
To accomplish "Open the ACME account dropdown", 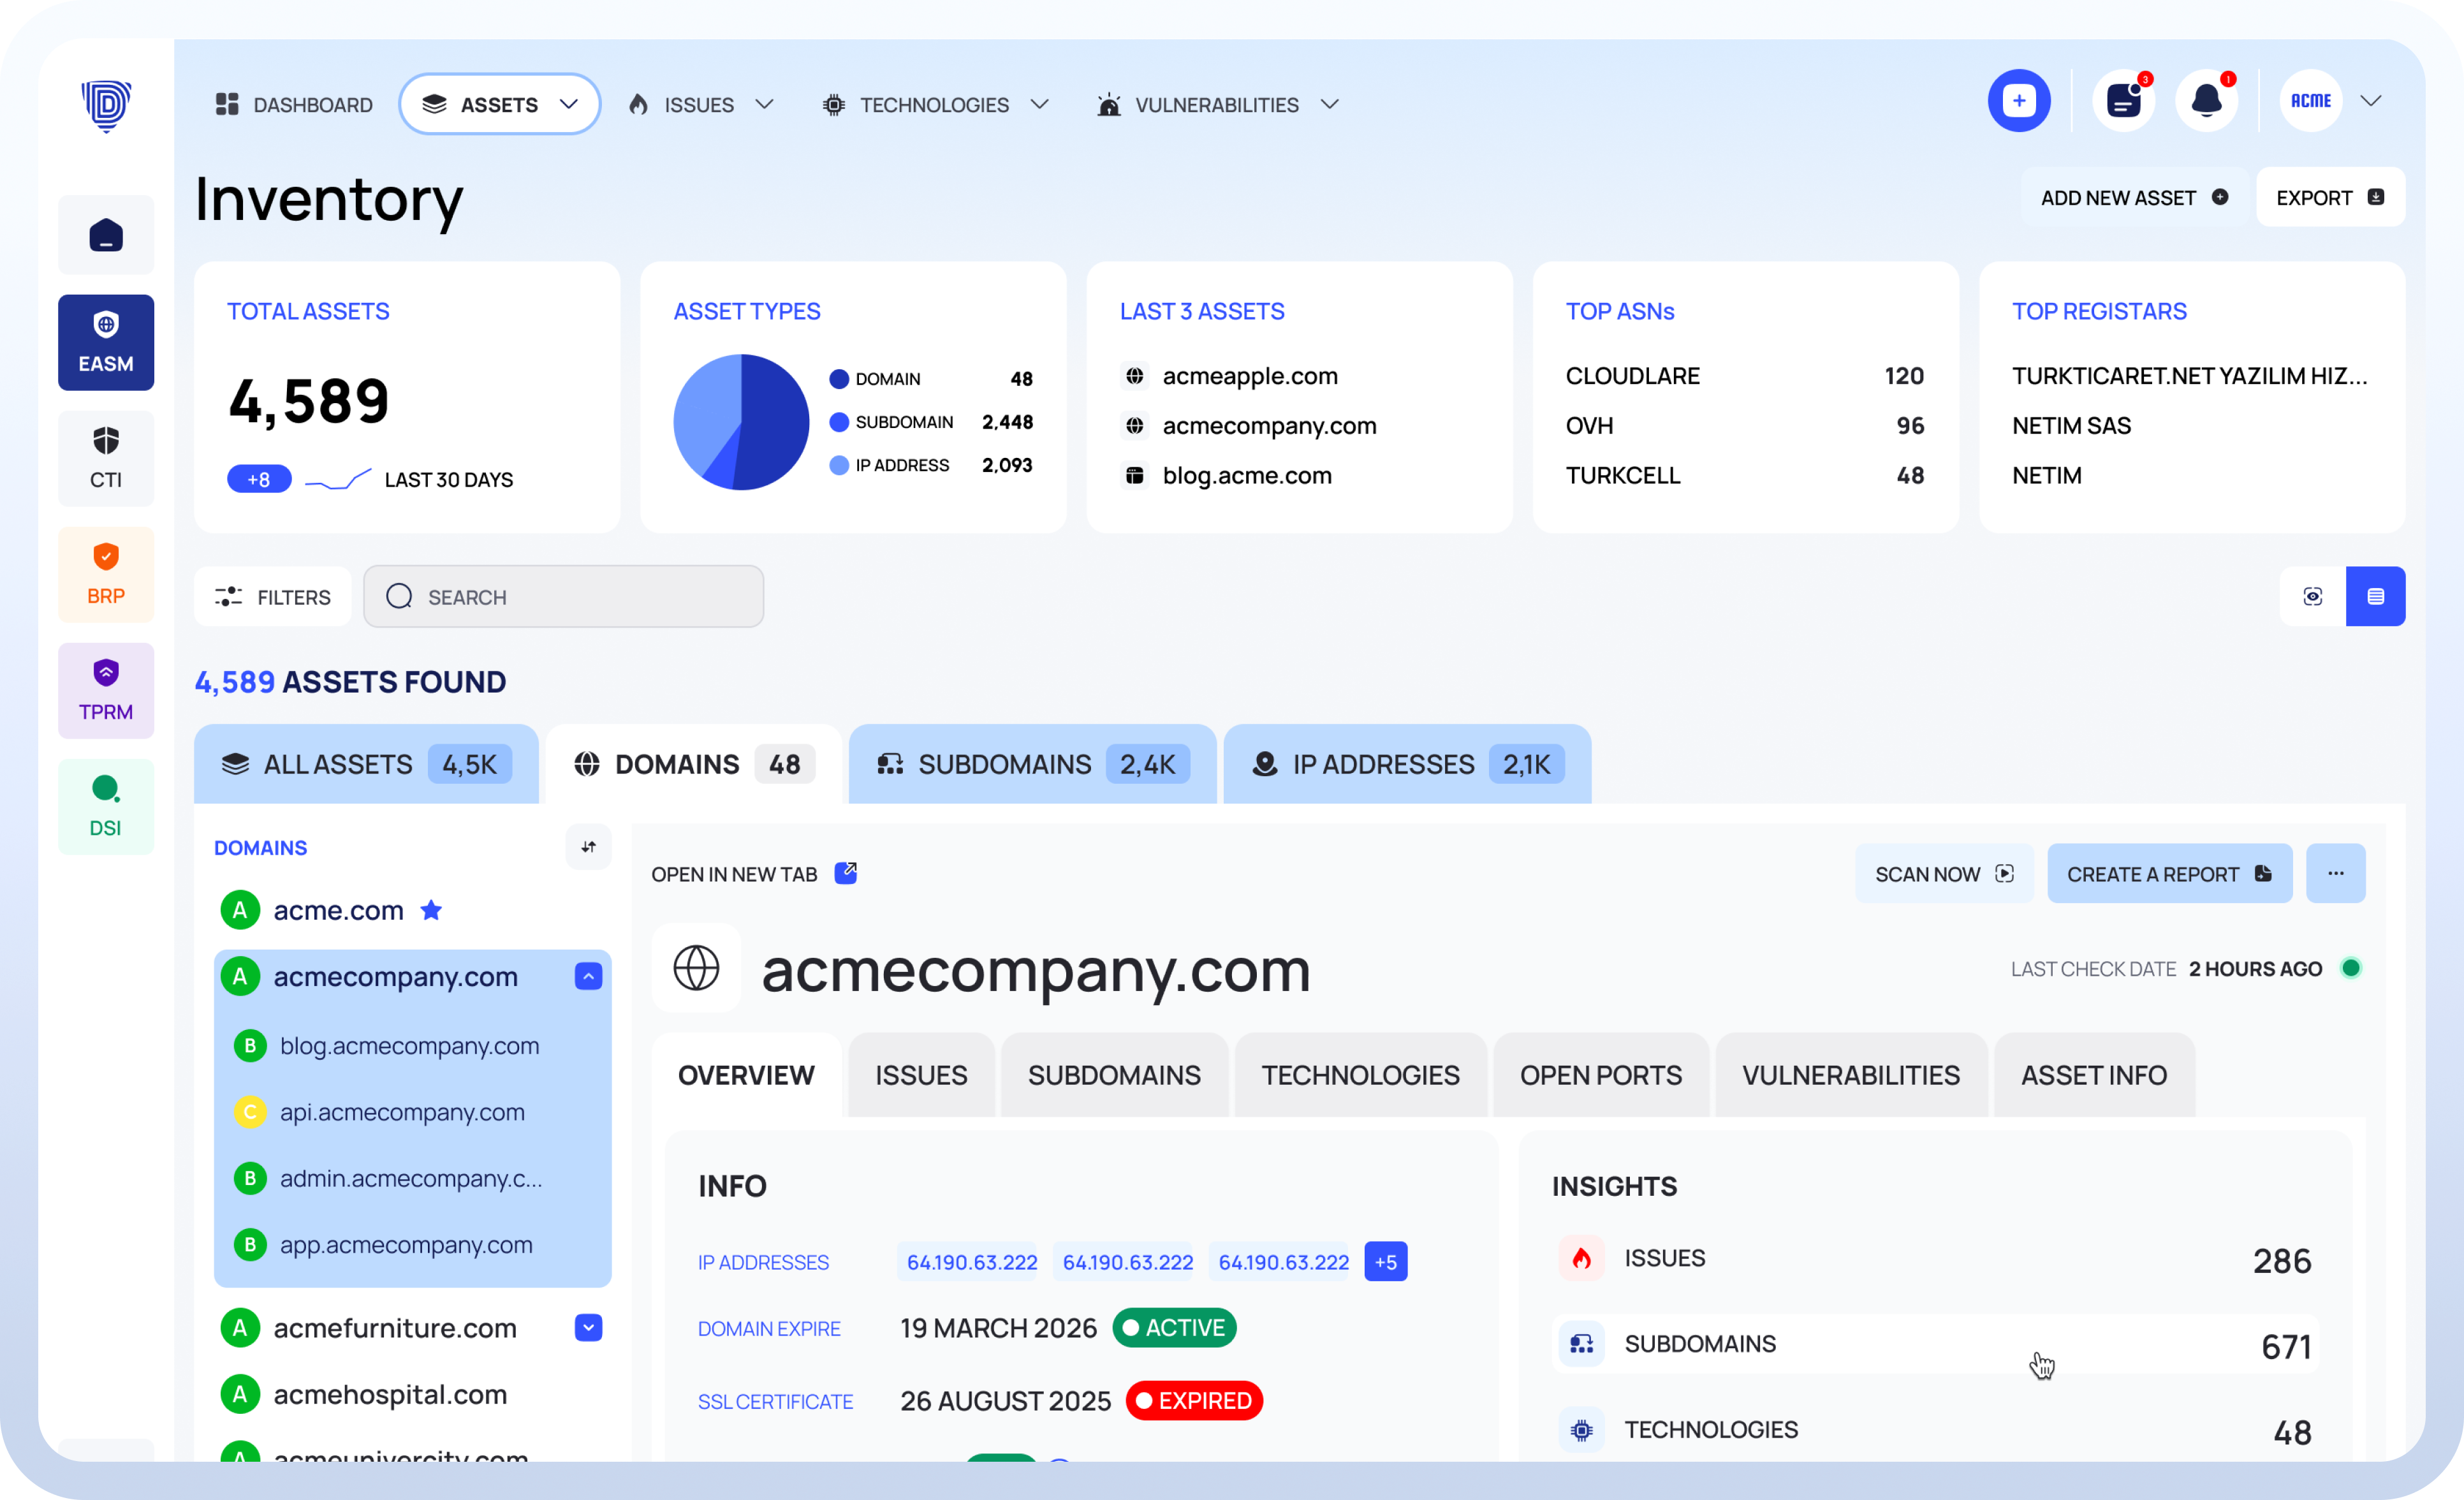I will pyautogui.click(x=2370, y=101).
